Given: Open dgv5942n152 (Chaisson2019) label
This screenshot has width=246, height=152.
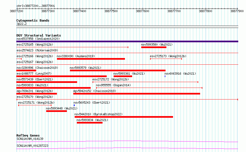Looking at the screenshot, I should [95, 91].
